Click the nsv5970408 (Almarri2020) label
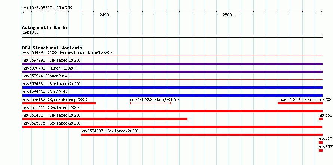The image size is (333, 165). click(49, 68)
